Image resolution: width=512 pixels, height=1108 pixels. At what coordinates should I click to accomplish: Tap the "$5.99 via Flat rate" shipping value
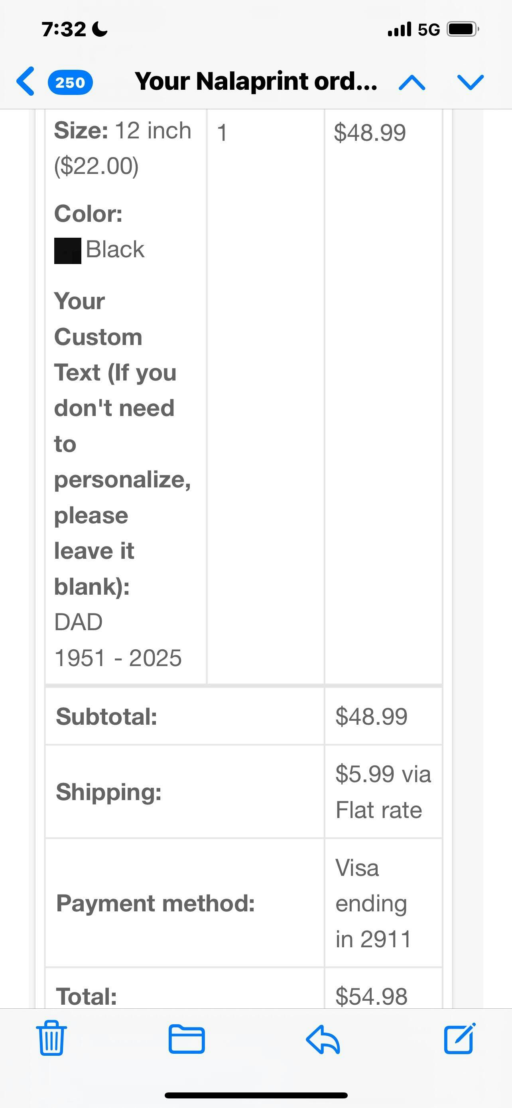click(382, 792)
